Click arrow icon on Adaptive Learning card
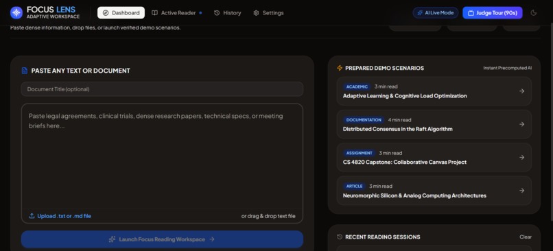 (x=521, y=91)
